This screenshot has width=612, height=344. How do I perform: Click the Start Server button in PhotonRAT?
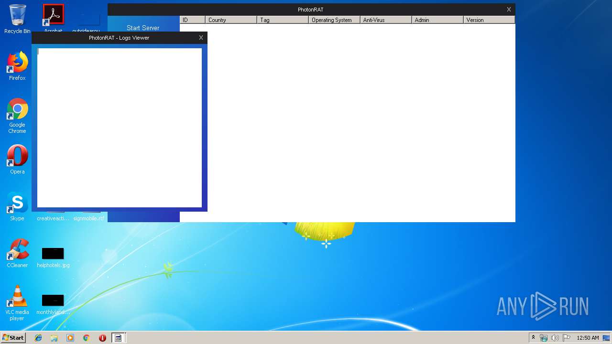coord(143,28)
